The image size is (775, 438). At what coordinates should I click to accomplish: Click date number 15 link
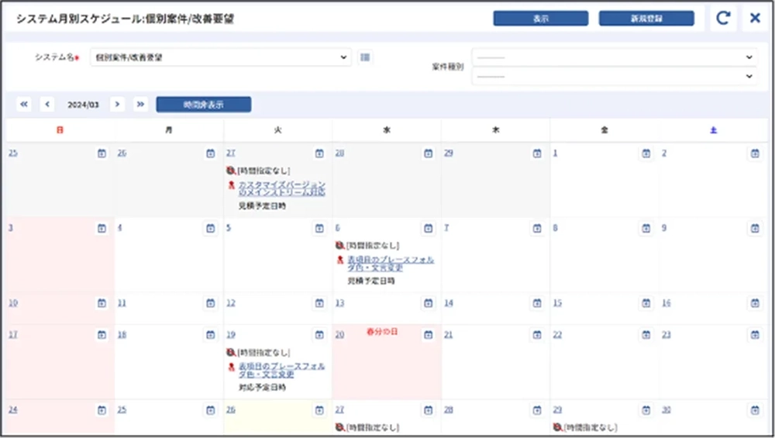tap(557, 302)
